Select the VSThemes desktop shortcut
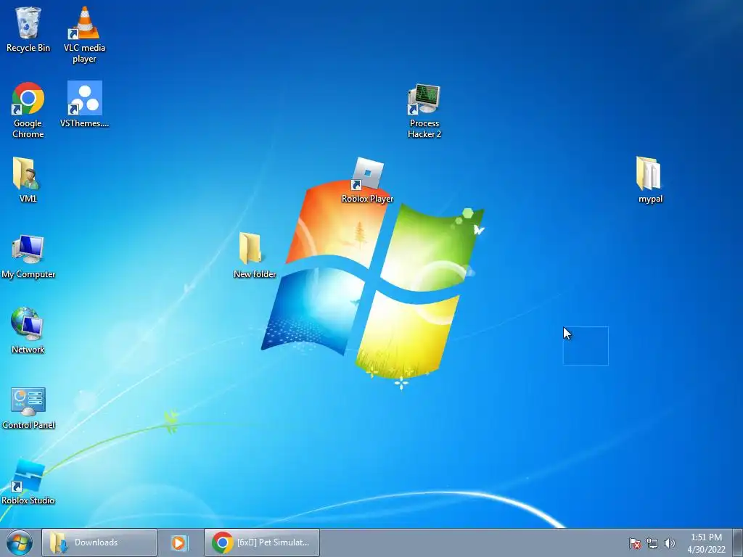This screenshot has height=557, width=743. tap(84, 104)
